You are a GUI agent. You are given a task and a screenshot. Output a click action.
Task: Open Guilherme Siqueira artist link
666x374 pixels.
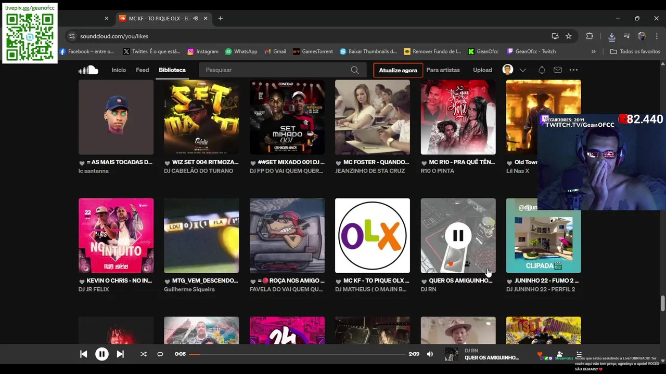pyautogui.click(x=189, y=289)
